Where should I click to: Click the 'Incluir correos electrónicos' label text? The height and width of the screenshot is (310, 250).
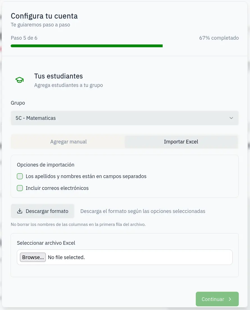point(57,188)
